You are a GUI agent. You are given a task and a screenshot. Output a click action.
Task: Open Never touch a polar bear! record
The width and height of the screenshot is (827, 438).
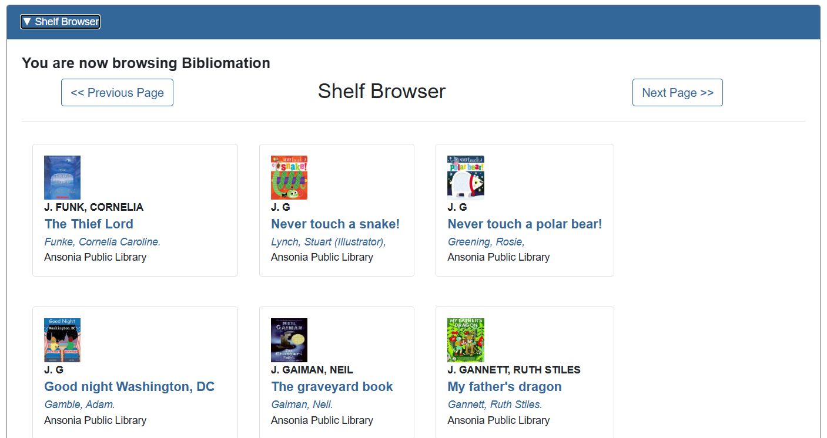pyautogui.click(x=524, y=224)
